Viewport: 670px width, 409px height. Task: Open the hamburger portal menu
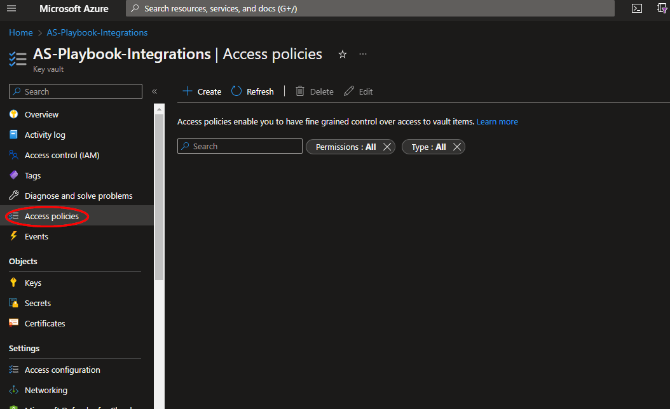pyautogui.click(x=11, y=8)
